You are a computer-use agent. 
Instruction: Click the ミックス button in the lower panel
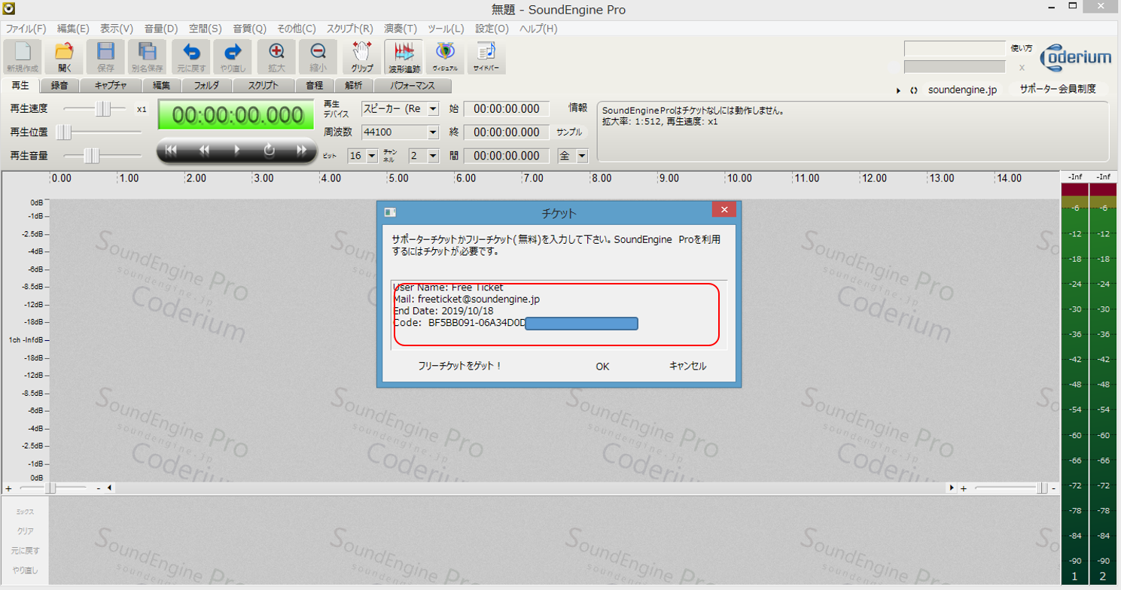pos(26,512)
